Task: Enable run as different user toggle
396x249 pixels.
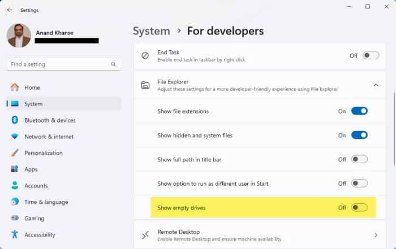Action: pyautogui.click(x=359, y=184)
